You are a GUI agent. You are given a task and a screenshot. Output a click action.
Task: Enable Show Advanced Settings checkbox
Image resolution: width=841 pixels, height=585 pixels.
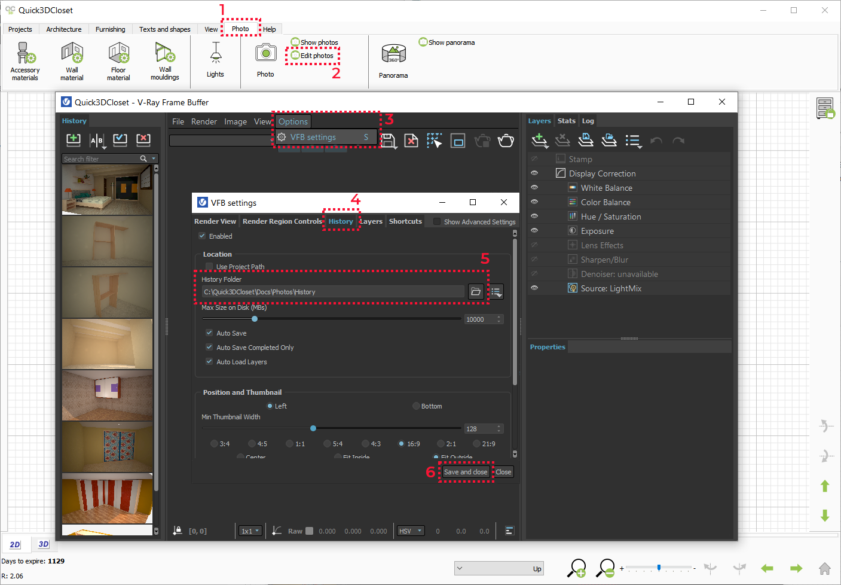pyautogui.click(x=437, y=222)
